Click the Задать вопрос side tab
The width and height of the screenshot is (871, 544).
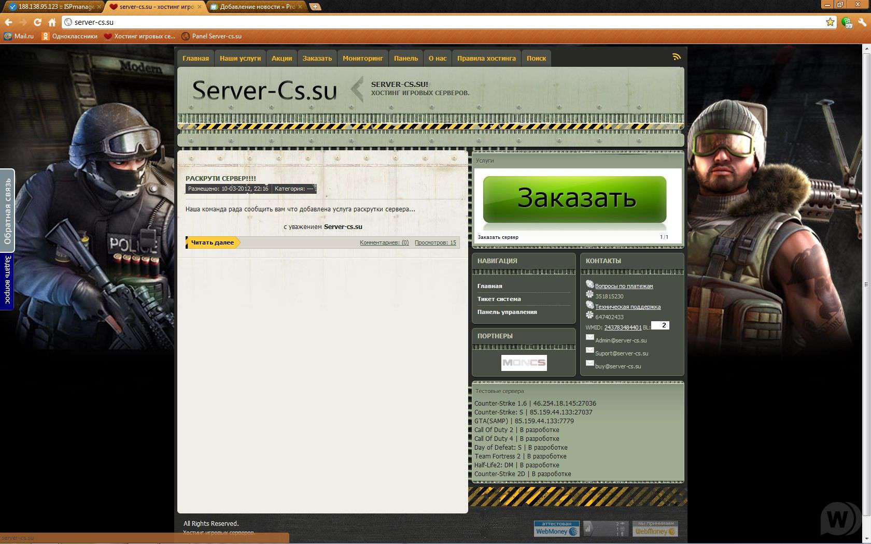click(x=7, y=281)
